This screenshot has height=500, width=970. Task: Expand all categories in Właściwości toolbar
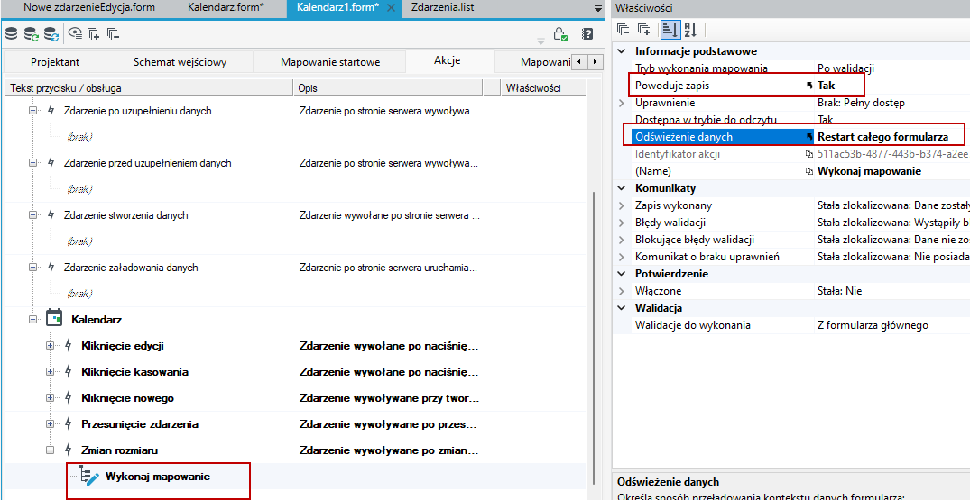click(643, 29)
